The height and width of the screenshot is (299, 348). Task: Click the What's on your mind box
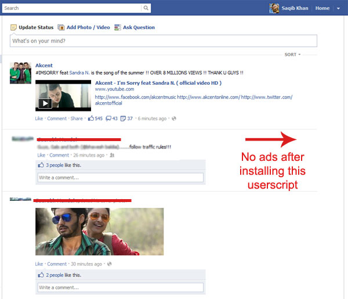(x=164, y=41)
